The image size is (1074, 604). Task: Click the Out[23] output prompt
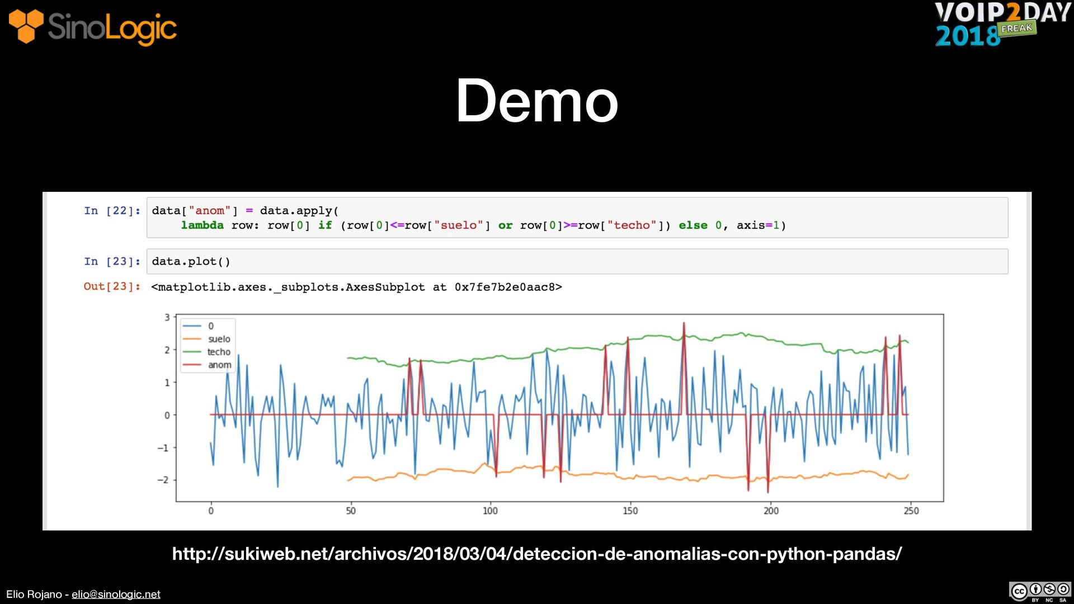(x=112, y=286)
